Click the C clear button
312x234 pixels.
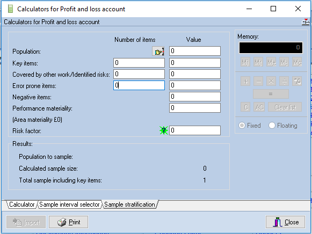tap(245, 107)
